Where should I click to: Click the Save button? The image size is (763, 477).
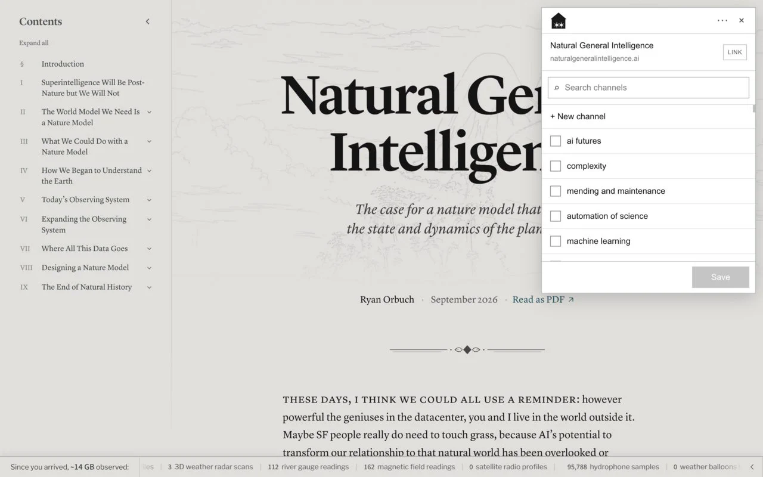pos(721,277)
